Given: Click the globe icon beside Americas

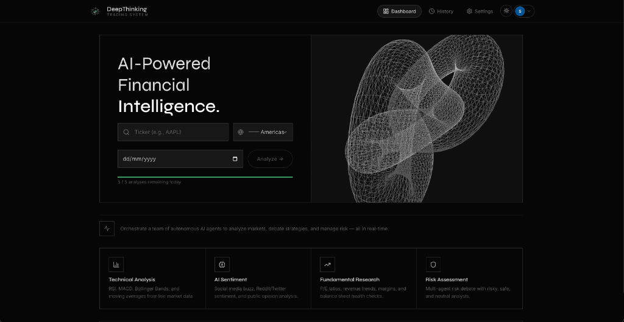Looking at the screenshot, I should 240,132.
